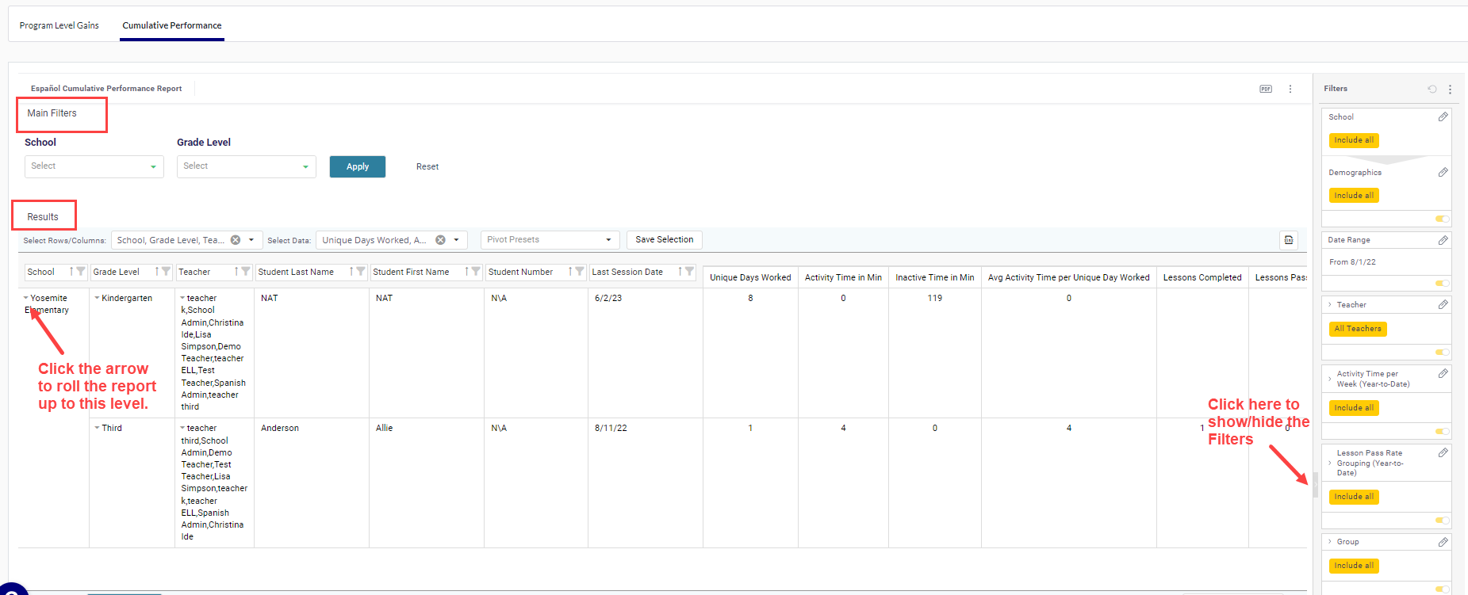Collapse the Yosemite Elementary row

click(26, 299)
